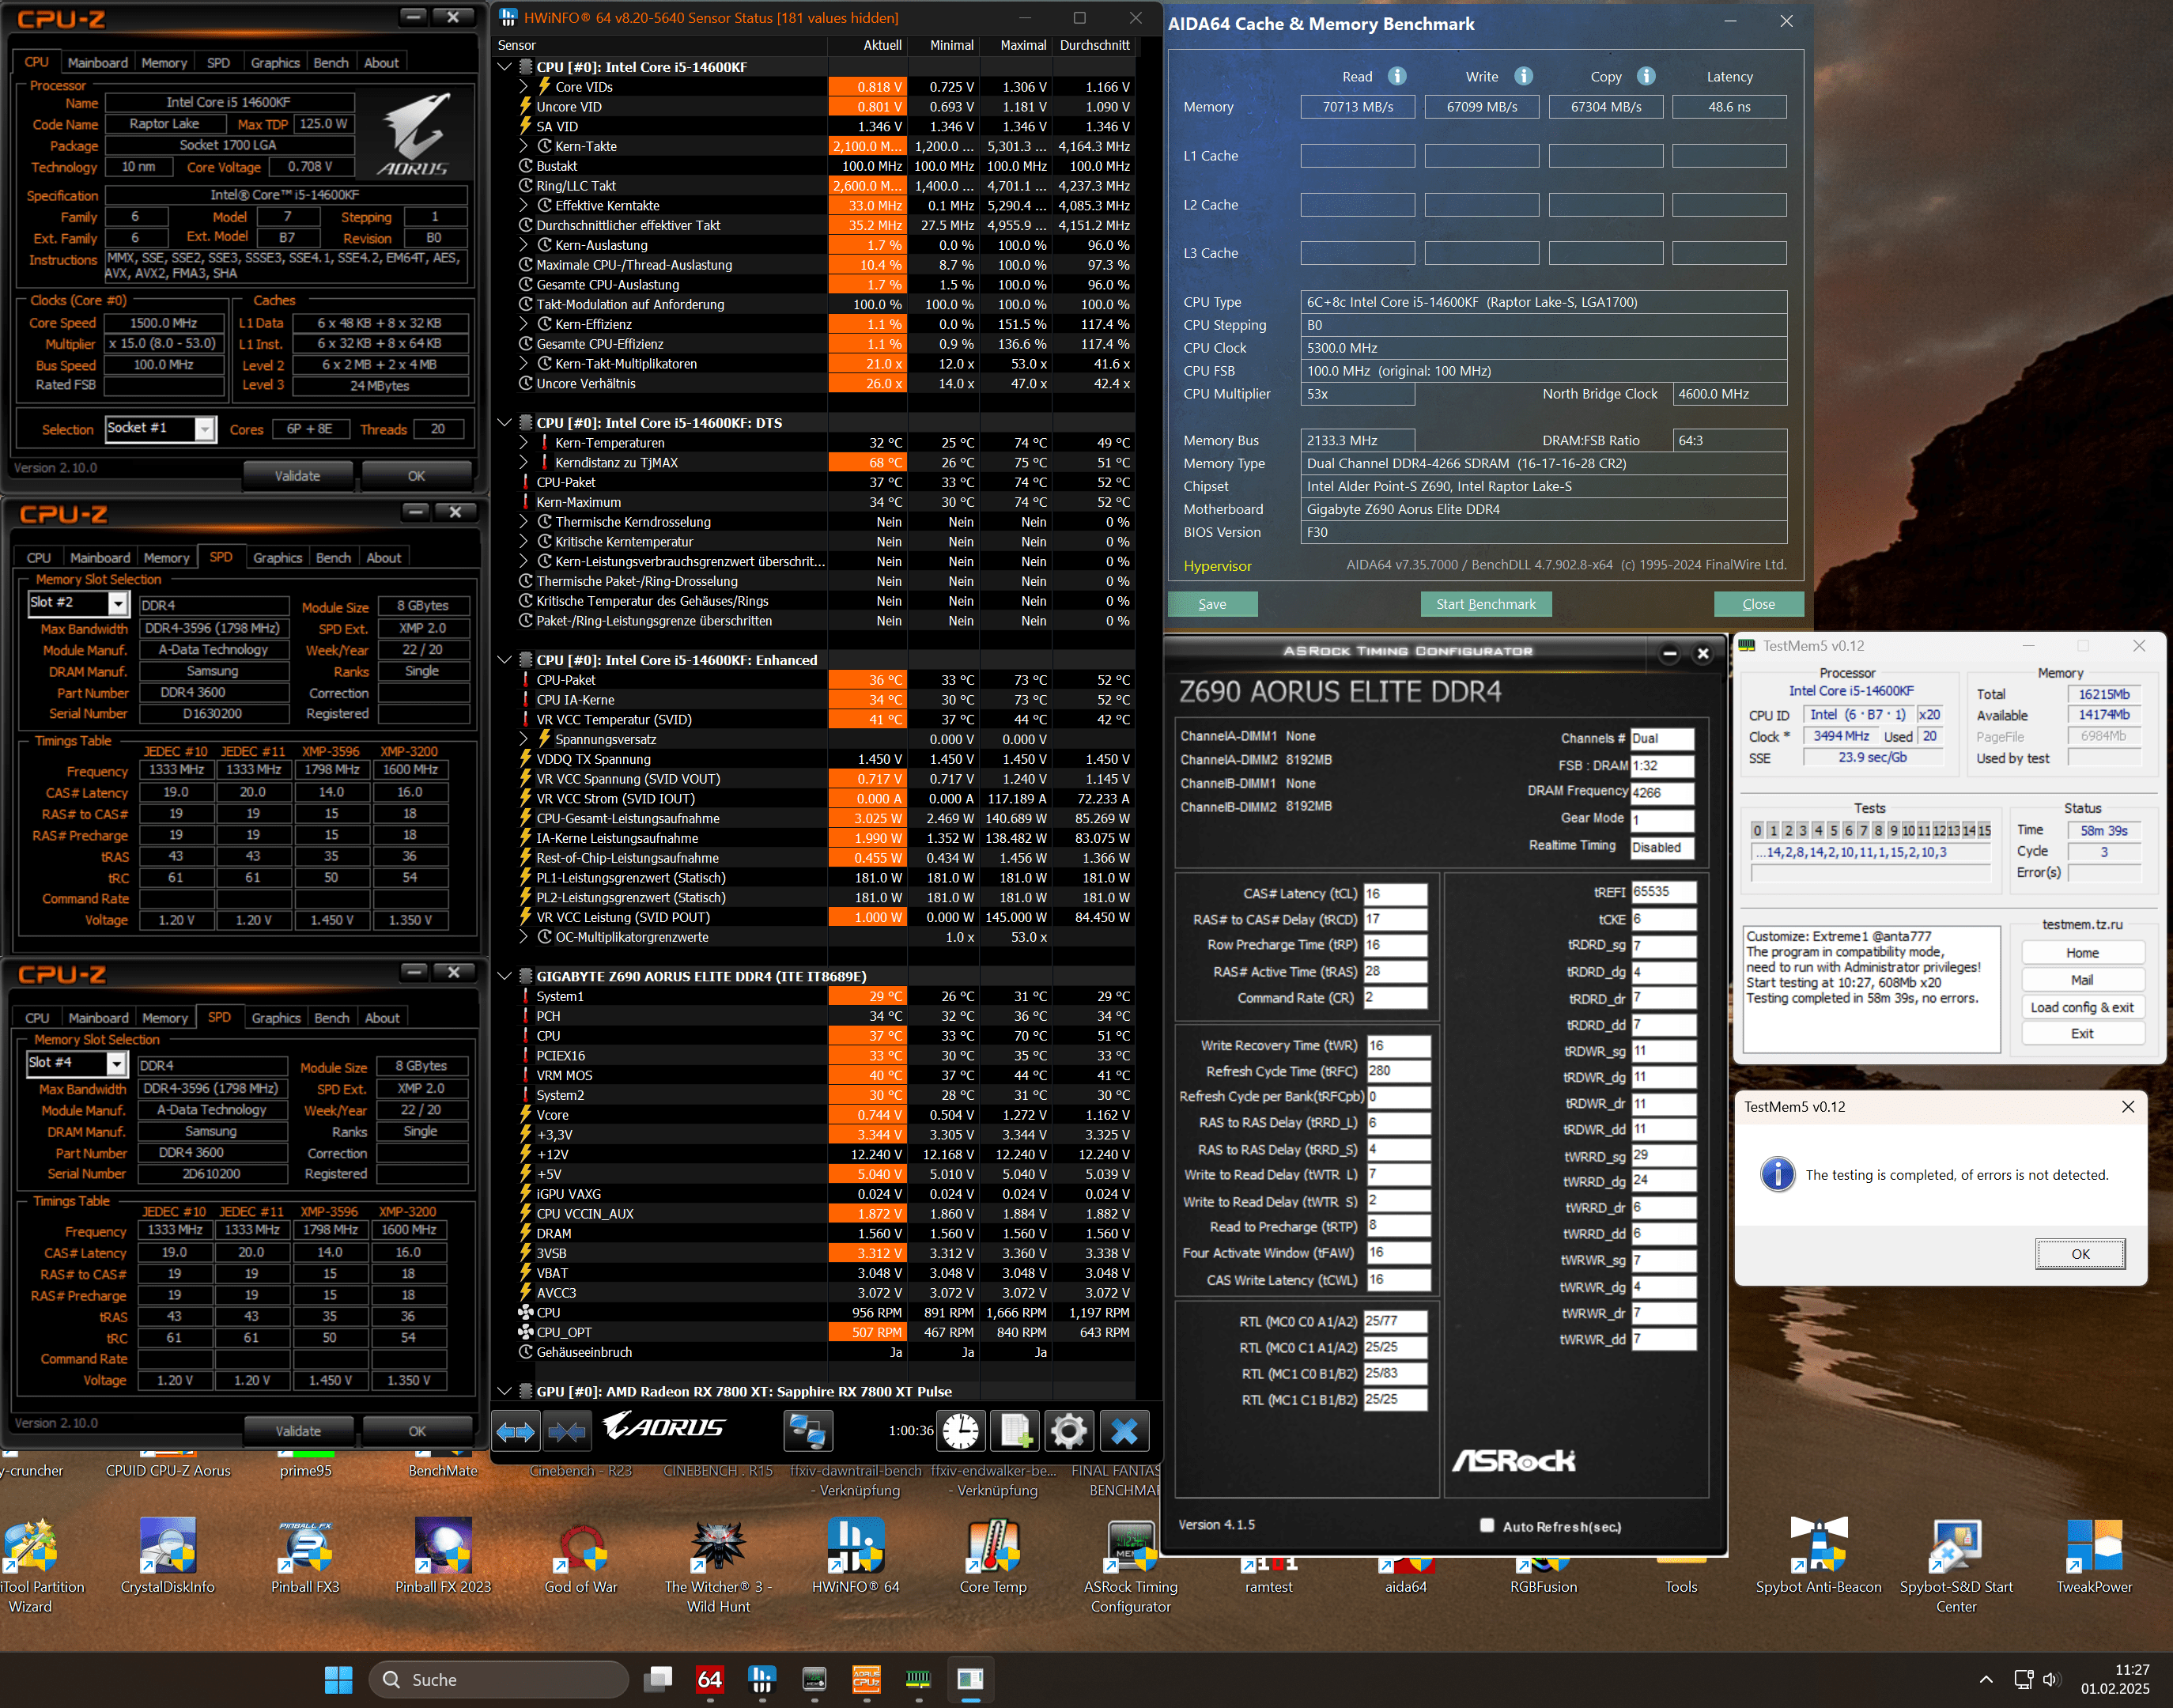
Task: Open HWiNFO sensor settings gear
Action: coord(1068,1432)
